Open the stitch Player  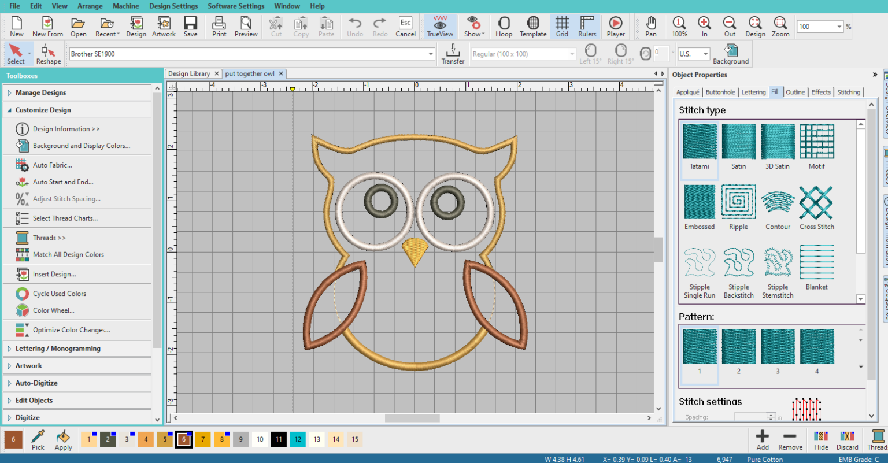[616, 27]
